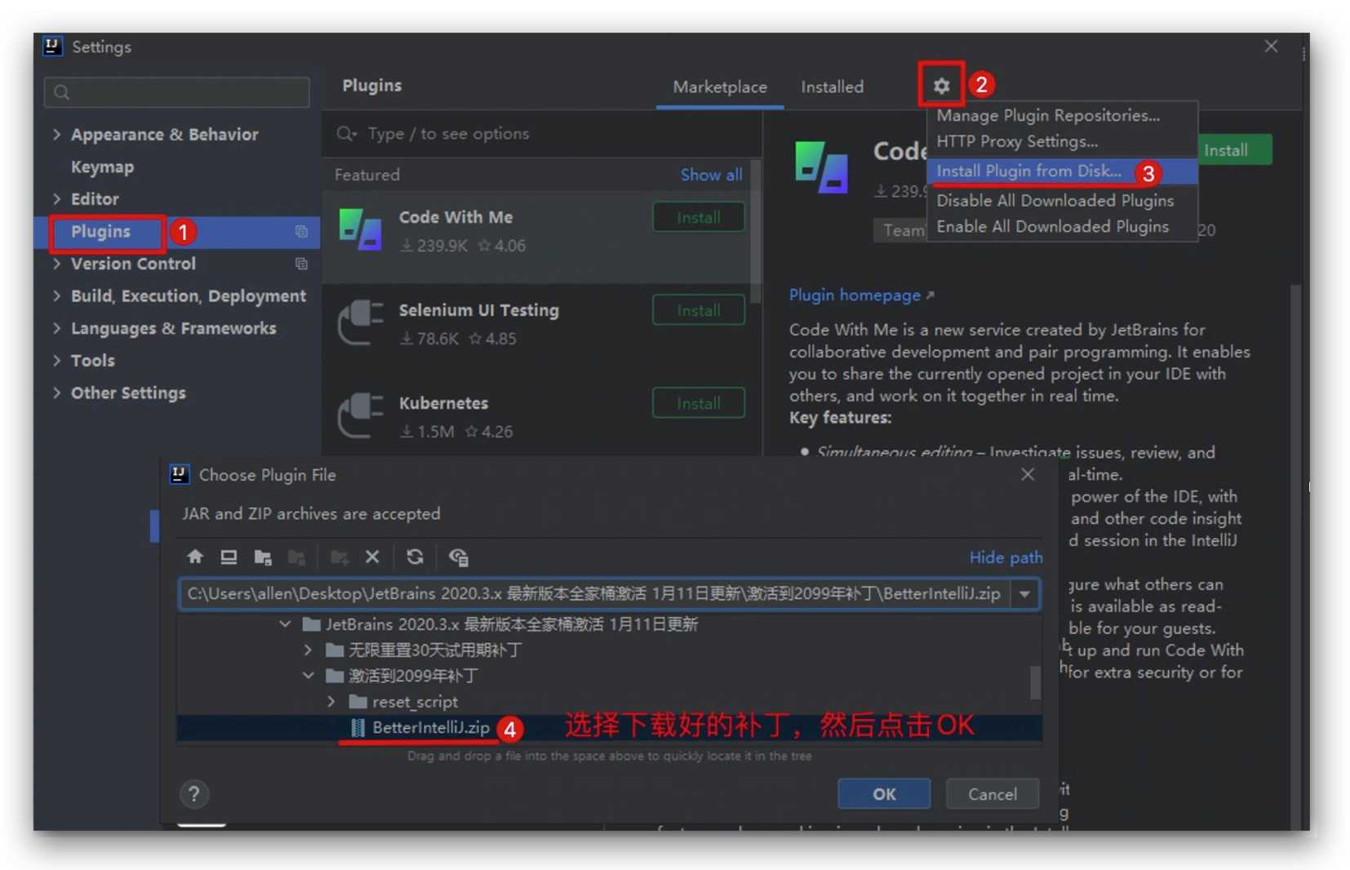Expand the Editor settings group

(x=56, y=198)
